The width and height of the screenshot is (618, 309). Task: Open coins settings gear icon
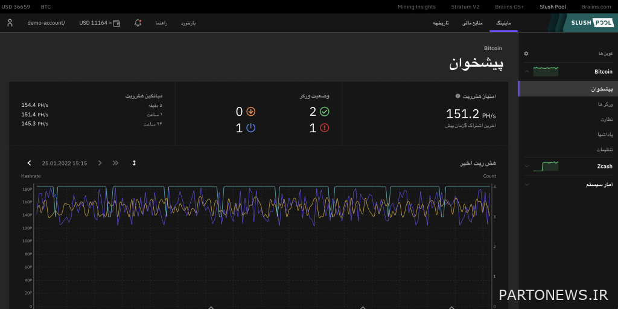click(x=526, y=53)
